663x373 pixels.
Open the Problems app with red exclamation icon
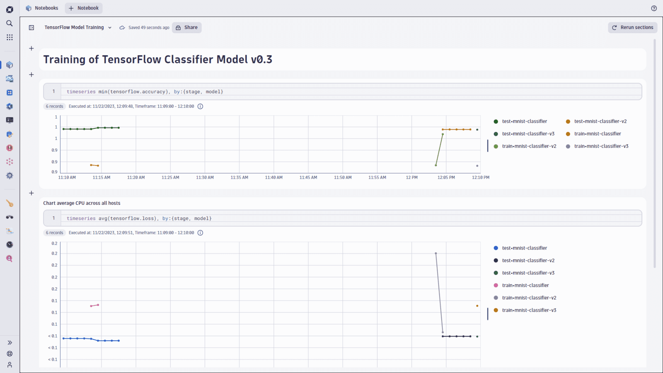pyautogui.click(x=10, y=148)
